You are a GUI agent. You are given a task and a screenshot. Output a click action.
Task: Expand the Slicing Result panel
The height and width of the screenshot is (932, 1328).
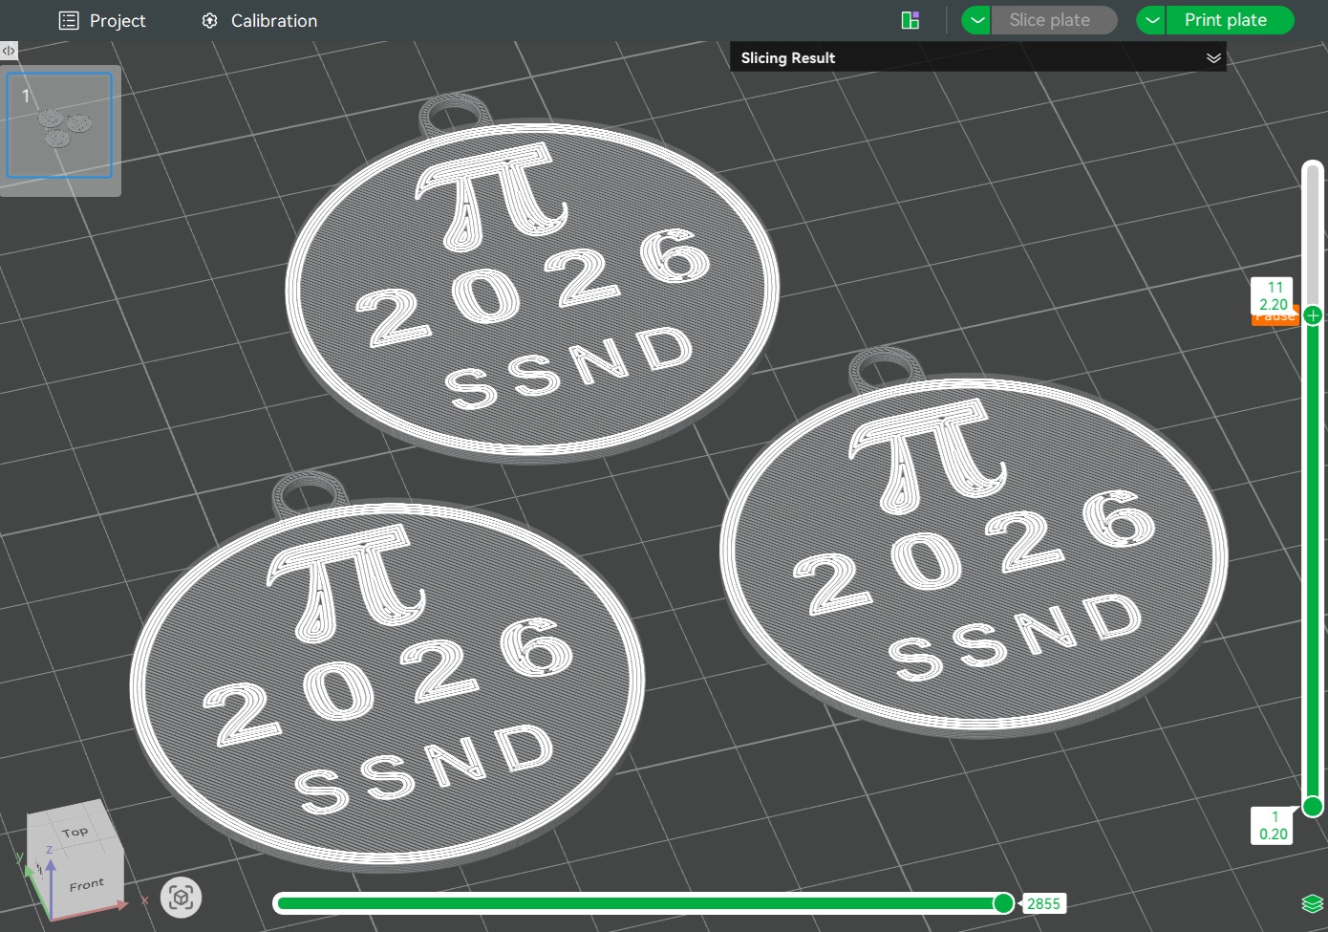pyautogui.click(x=1213, y=58)
